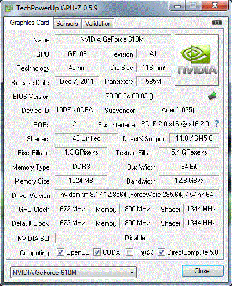The height and width of the screenshot is (286, 232).
Task: Take a screenshot with the camera icon
Action: [x=217, y=23]
